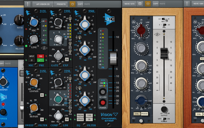Screen dimensions: 204x128
Task: Click the red POWER button on API Vision
Action: click(x=103, y=103)
